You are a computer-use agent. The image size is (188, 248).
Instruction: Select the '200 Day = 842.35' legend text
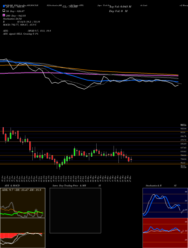point(16,16)
